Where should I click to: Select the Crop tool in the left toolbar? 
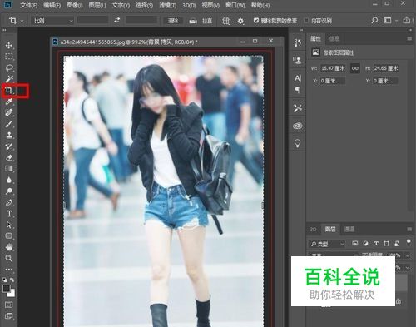click(9, 90)
